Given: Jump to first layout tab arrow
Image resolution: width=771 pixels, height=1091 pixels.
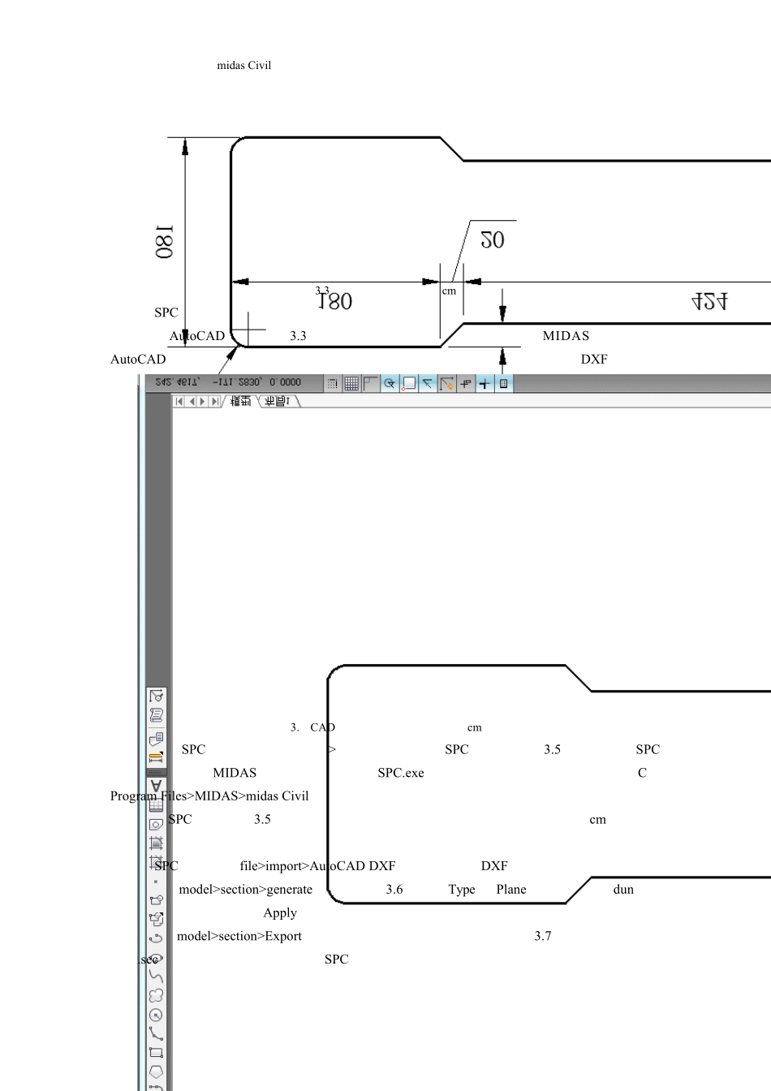Looking at the screenshot, I should [179, 401].
